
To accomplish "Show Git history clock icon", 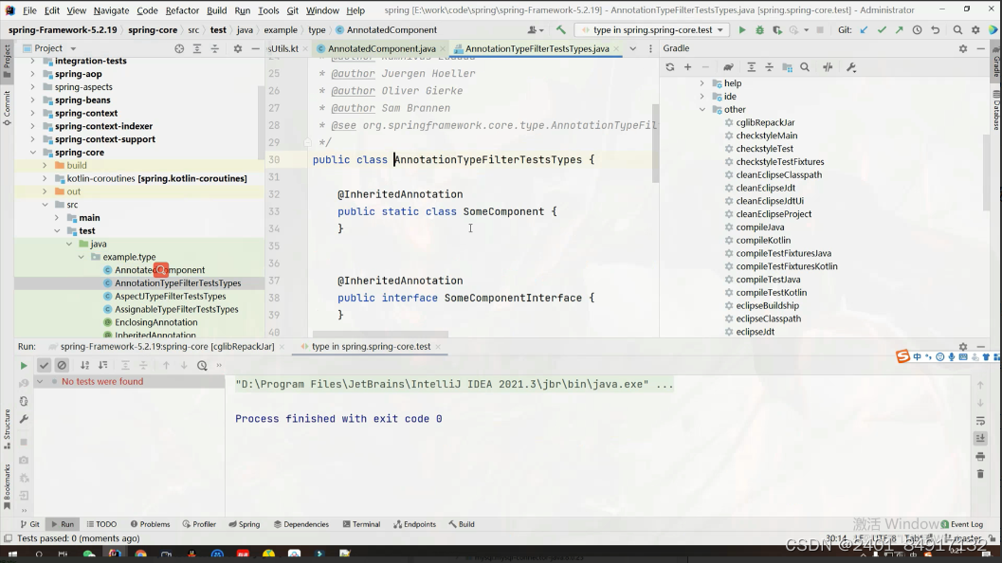I will pyautogui.click(x=917, y=30).
